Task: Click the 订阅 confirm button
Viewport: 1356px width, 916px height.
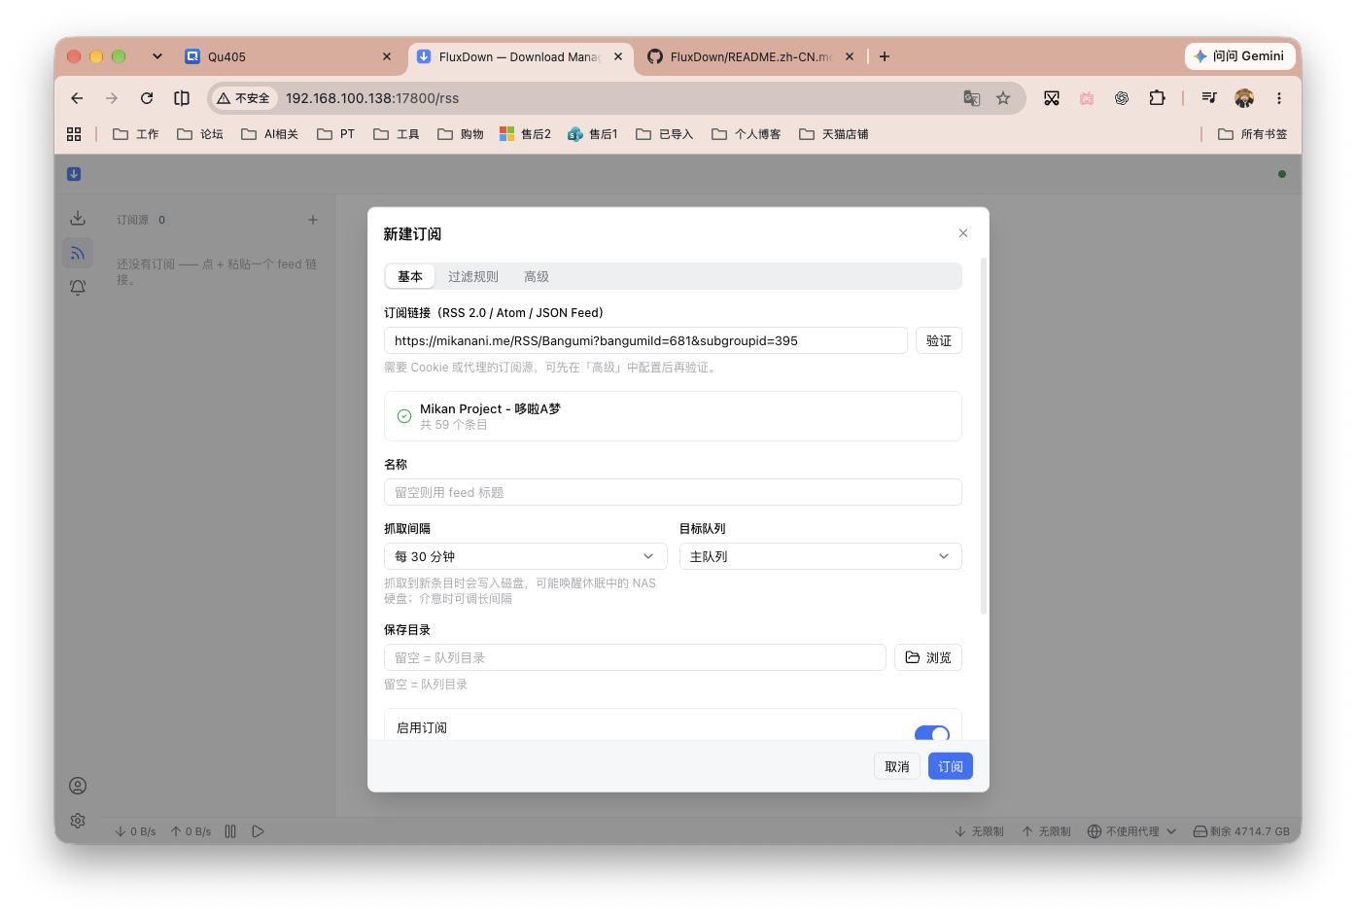Action: [x=951, y=767]
